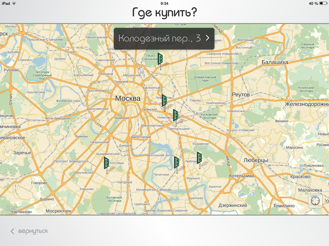Tap the store flag near Печатники

[177, 162]
